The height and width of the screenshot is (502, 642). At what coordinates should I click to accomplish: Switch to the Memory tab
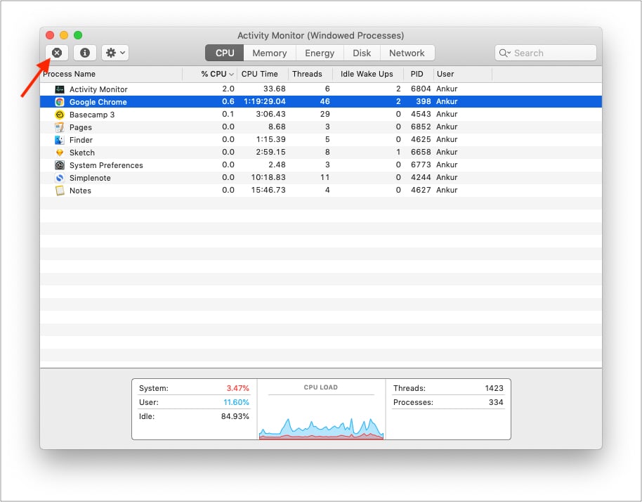tap(269, 52)
